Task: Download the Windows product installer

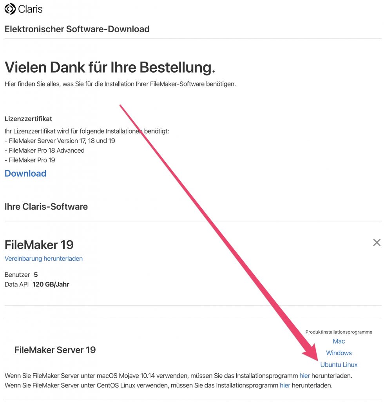Action: pos(339,353)
